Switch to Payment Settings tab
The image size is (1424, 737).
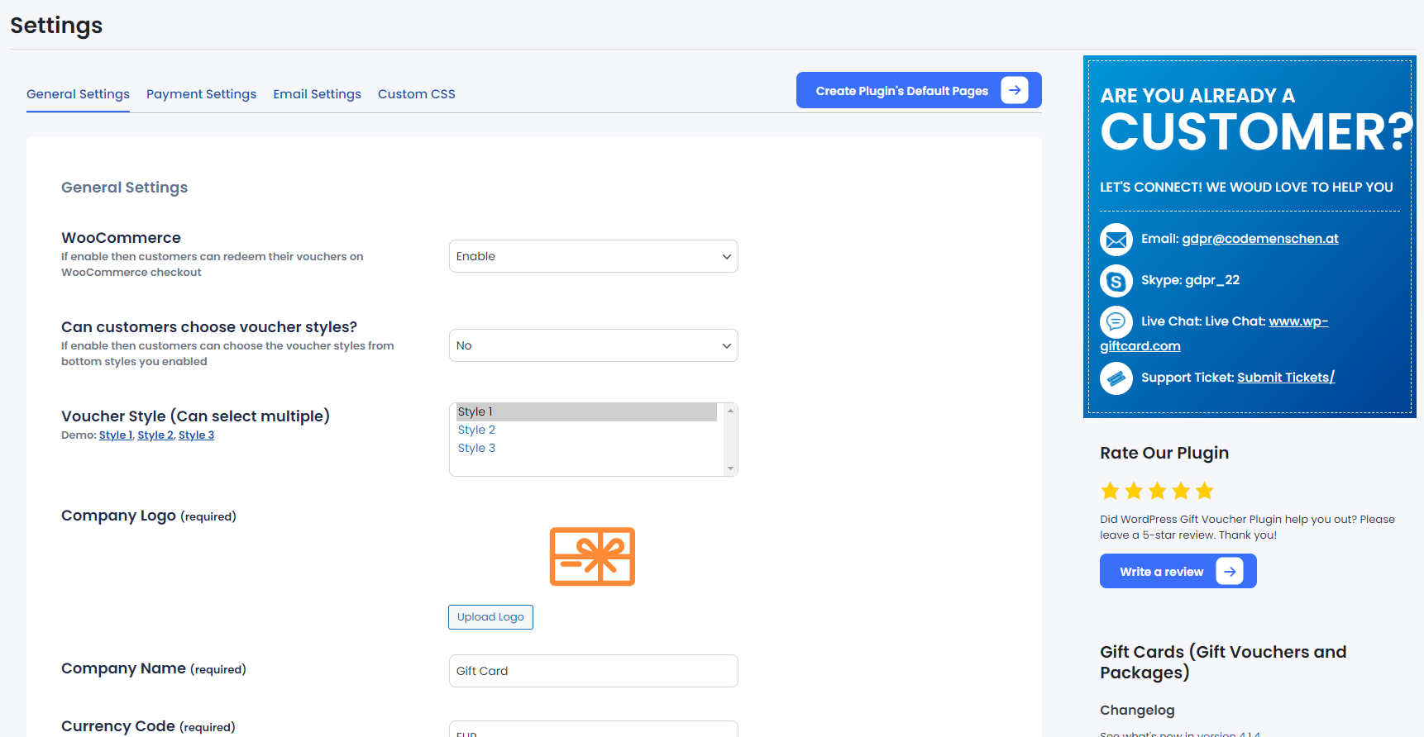point(201,94)
